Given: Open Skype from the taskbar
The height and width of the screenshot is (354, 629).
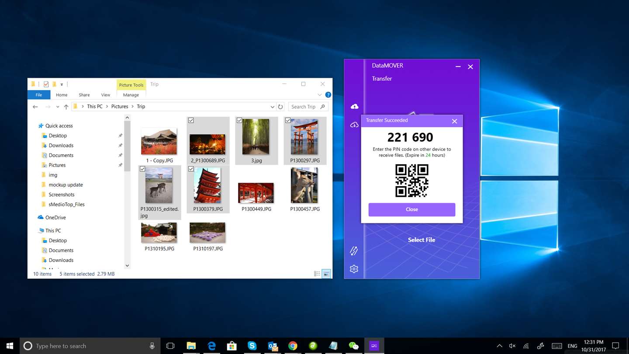Looking at the screenshot, I should pyautogui.click(x=252, y=346).
